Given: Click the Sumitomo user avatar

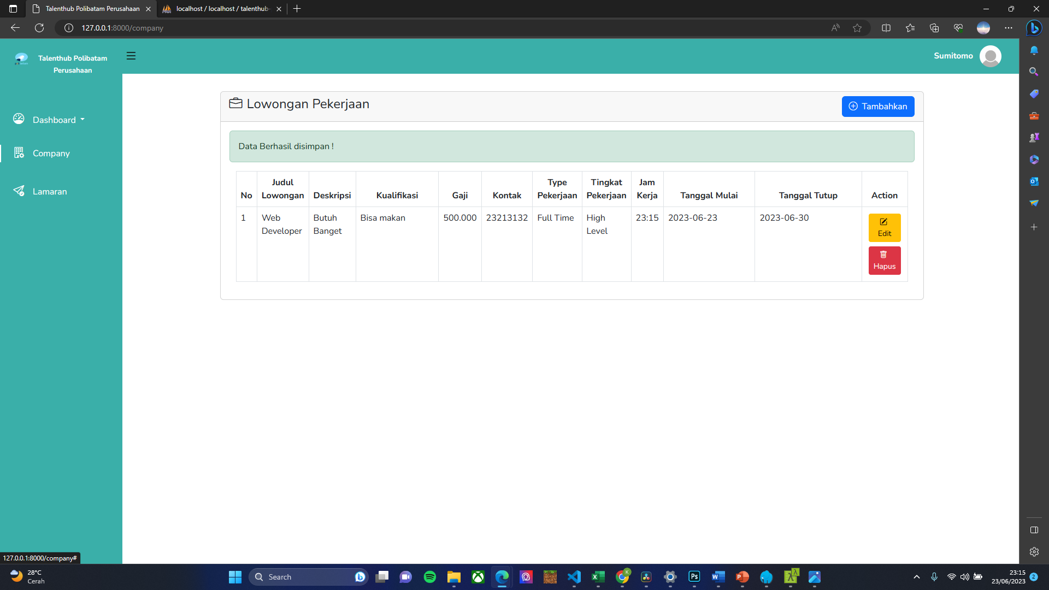Looking at the screenshot, I should [990, 56].
